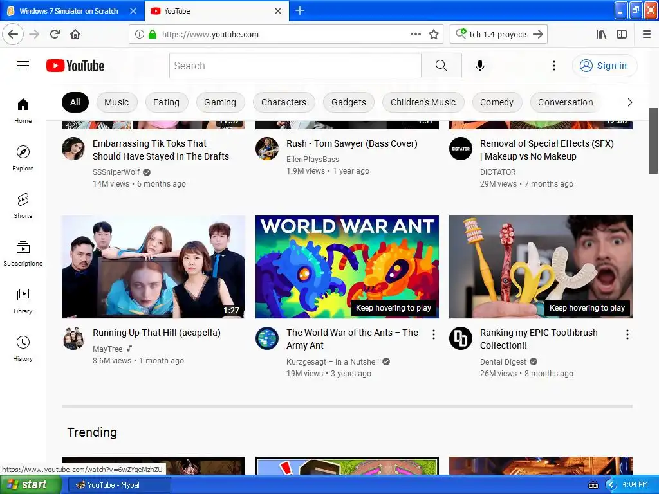
Task: Open MayTree channel avatar
Action: click(x=73, y=338)
